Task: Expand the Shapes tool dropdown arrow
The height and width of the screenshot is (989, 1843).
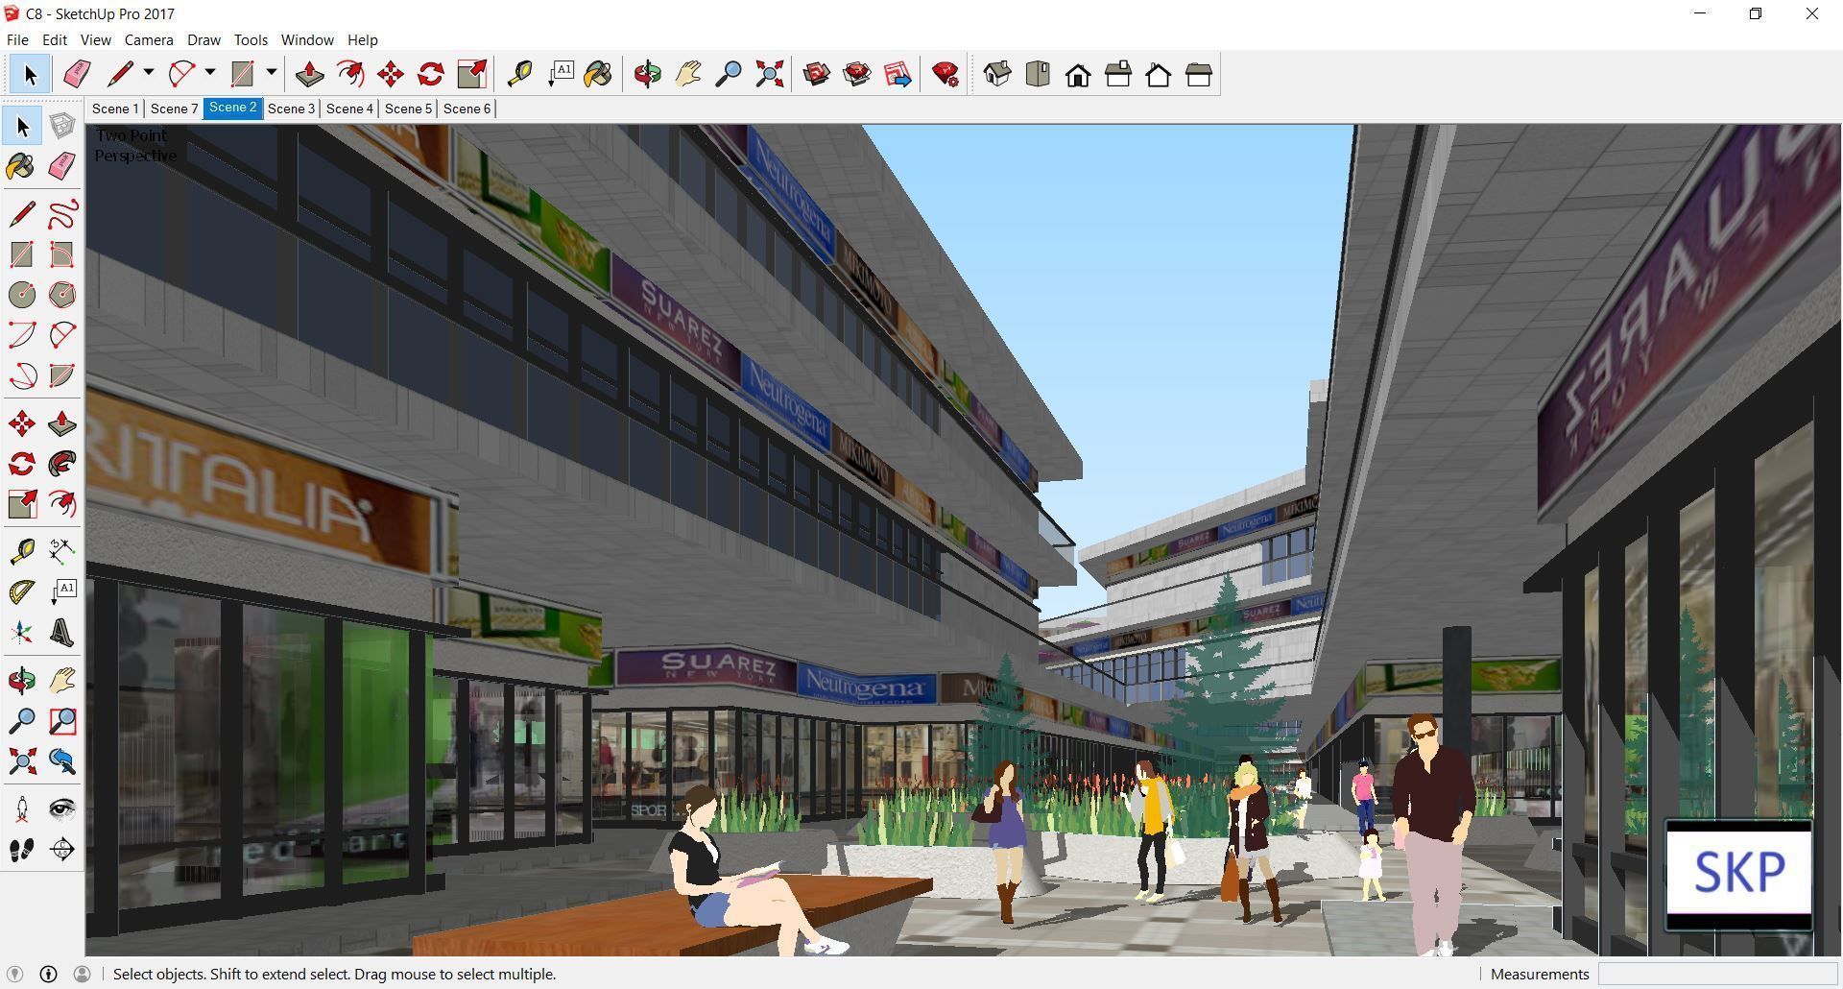Action: click(x=271, y=73)
